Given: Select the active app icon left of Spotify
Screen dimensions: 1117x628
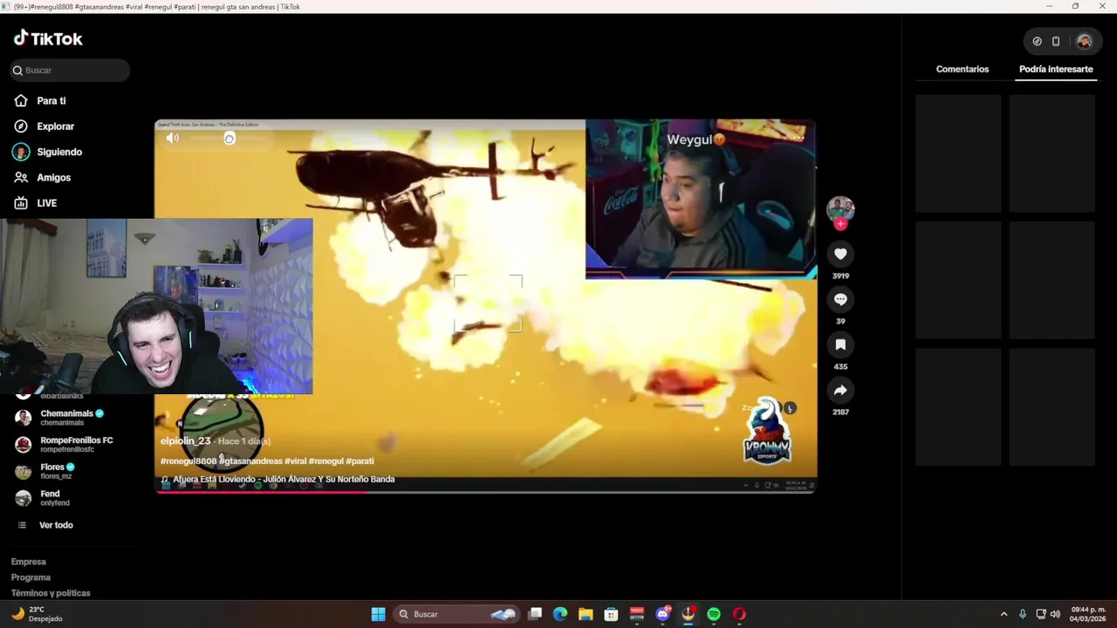Looking at the screenshot, I should pos(689,614).
